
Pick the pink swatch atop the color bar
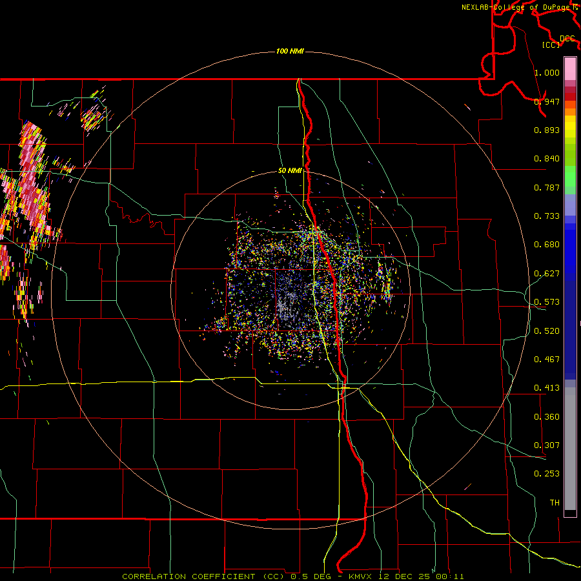coord(570,68)
